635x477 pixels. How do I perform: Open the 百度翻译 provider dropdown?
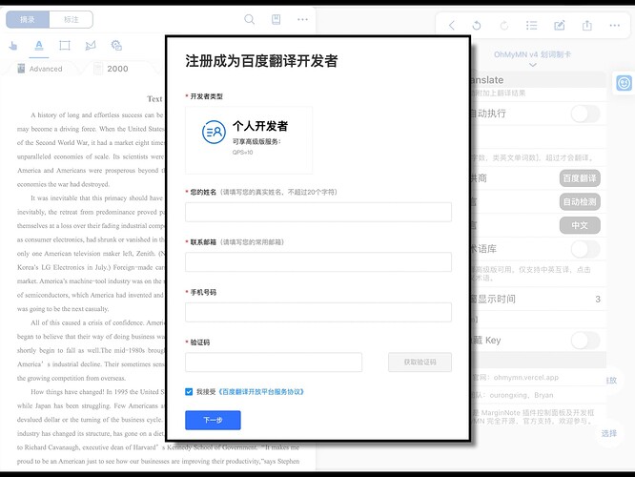point(580,178)
